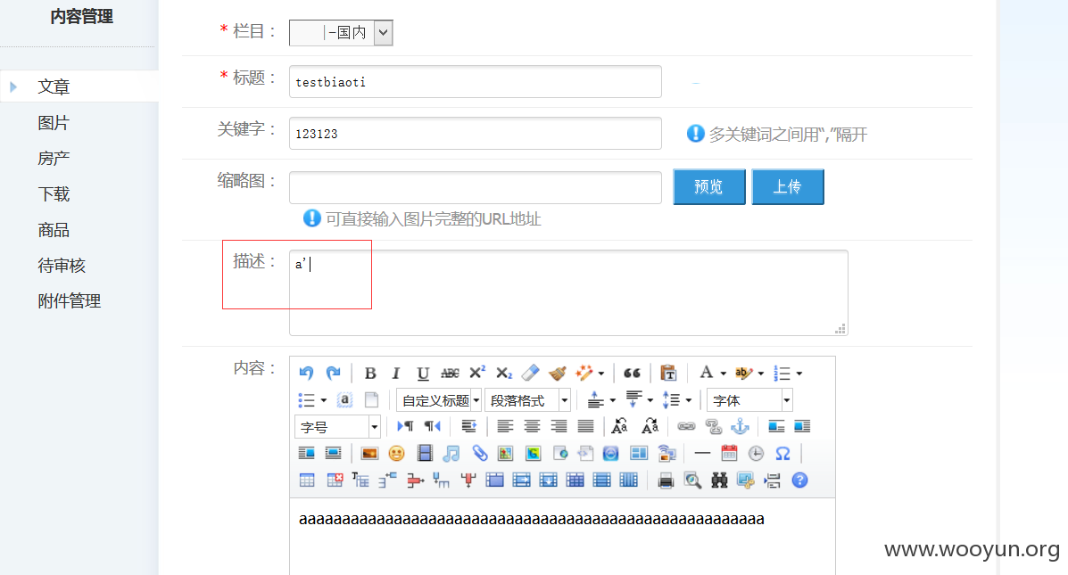Apply superscript formatting icon
Viewport: 1068px width, 575px height.
(x=476, y=373)
